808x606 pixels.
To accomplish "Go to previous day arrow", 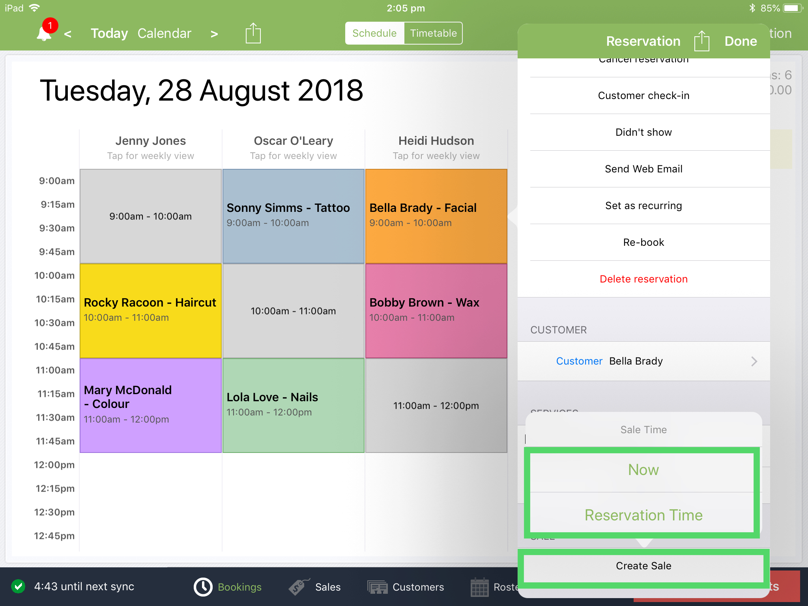I will coord(68,34).
